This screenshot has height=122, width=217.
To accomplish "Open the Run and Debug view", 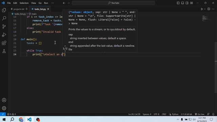I will [x=4, y=35].
